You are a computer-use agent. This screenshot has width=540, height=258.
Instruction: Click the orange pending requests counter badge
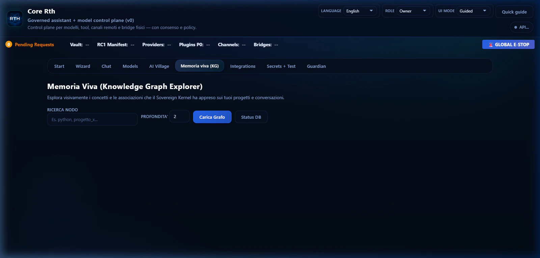pyautogui.click(x=9, y=45)
